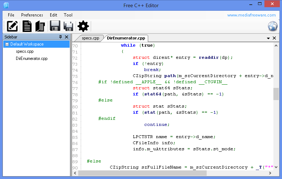Click 'szFullFileName' on line 90
The width and height of the screenshot is (282, 179).
pyautogui.click(x=161, y=167)
